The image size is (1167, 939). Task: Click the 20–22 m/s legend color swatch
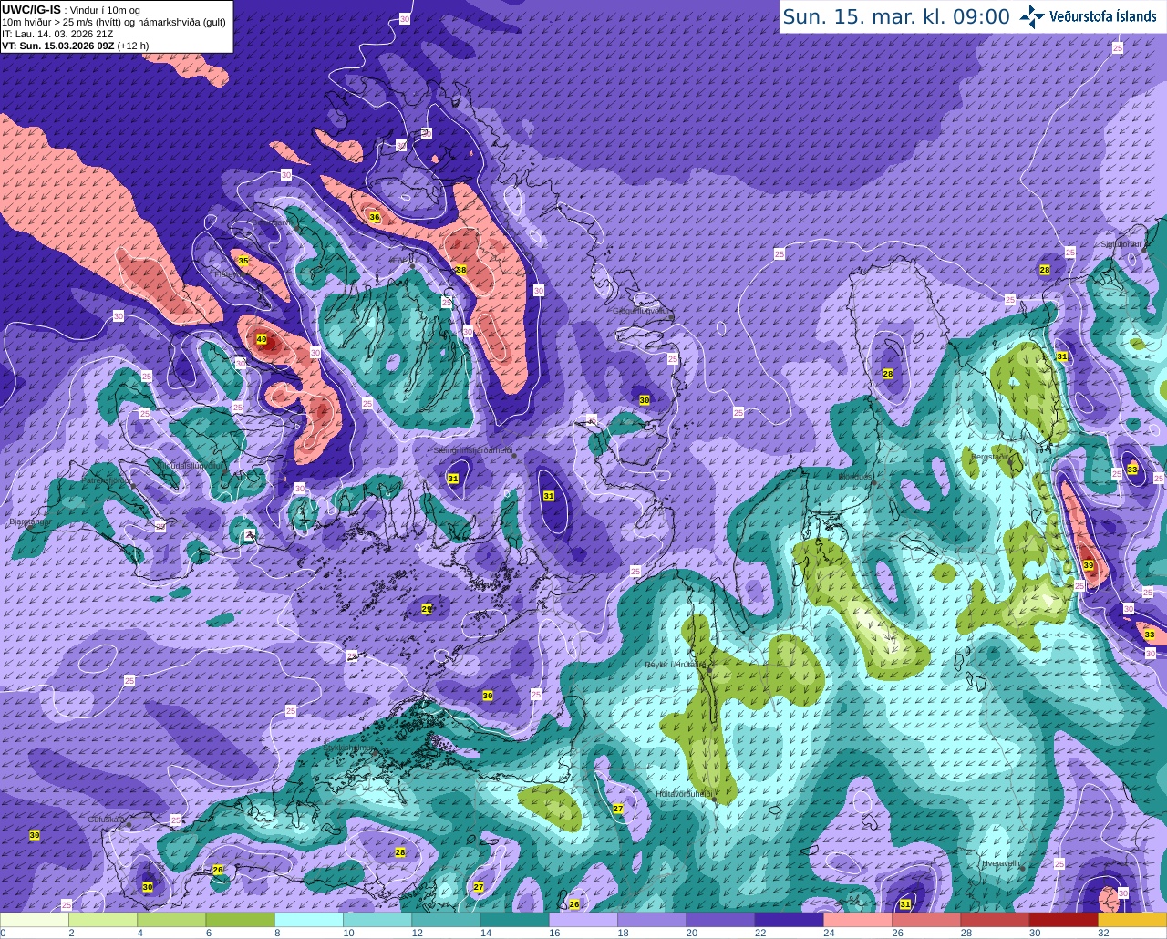[720, 920]
